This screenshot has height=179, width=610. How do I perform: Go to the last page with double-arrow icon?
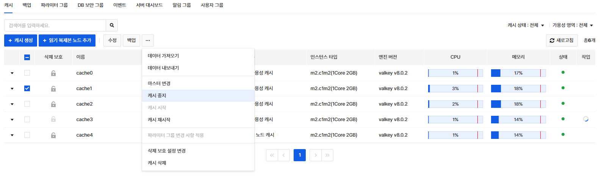click(327, 155)
